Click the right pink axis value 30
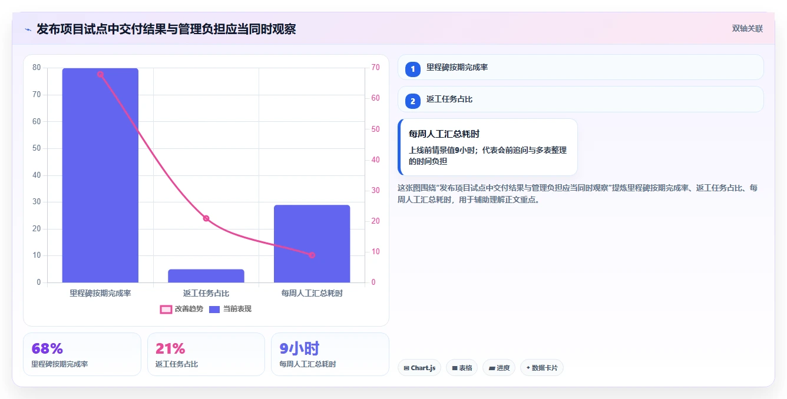 tap(375, 190)
